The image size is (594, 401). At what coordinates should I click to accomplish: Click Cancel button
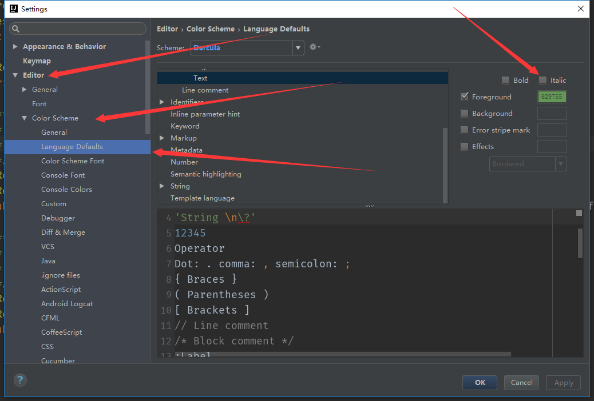pos(521,383)
